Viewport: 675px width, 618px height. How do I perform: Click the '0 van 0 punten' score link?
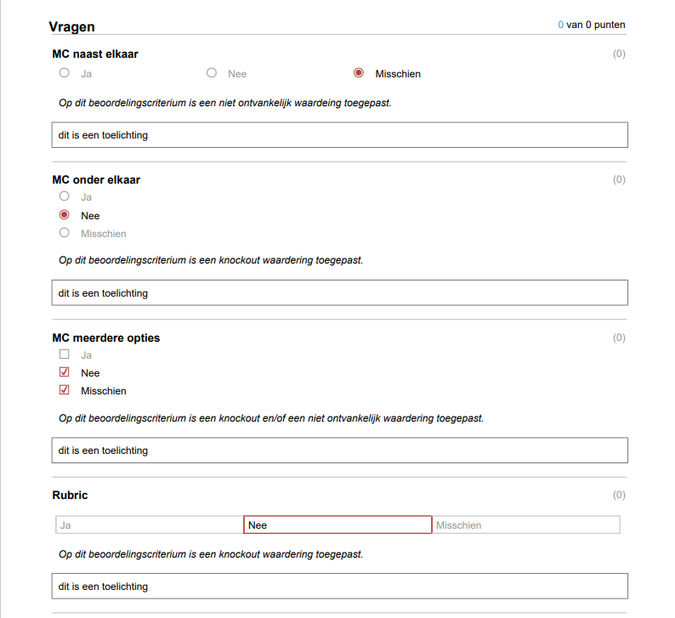pyautogui.click(x=591, y=25)
